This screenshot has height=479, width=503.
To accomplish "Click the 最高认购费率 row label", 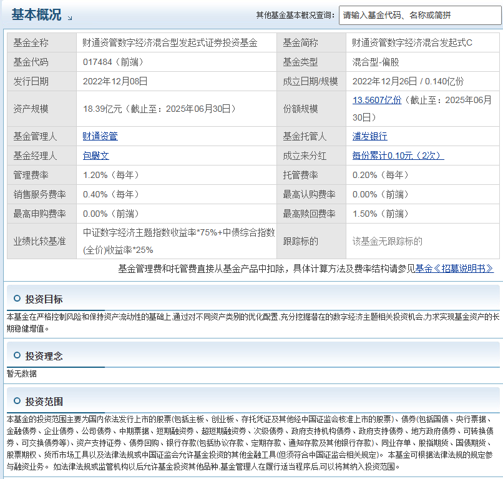I will tap(309, 194).
